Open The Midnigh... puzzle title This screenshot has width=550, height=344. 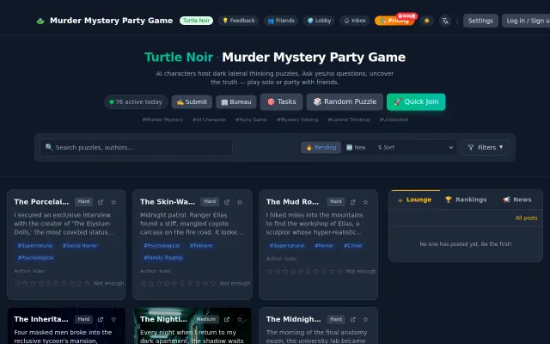pyautogui.click(x=293, y=319)
